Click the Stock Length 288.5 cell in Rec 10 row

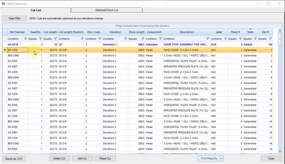click(136, 99)
